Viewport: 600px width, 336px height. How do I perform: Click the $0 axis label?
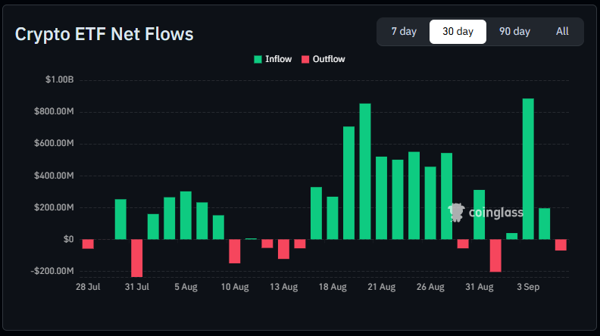(x=68, y=239)
